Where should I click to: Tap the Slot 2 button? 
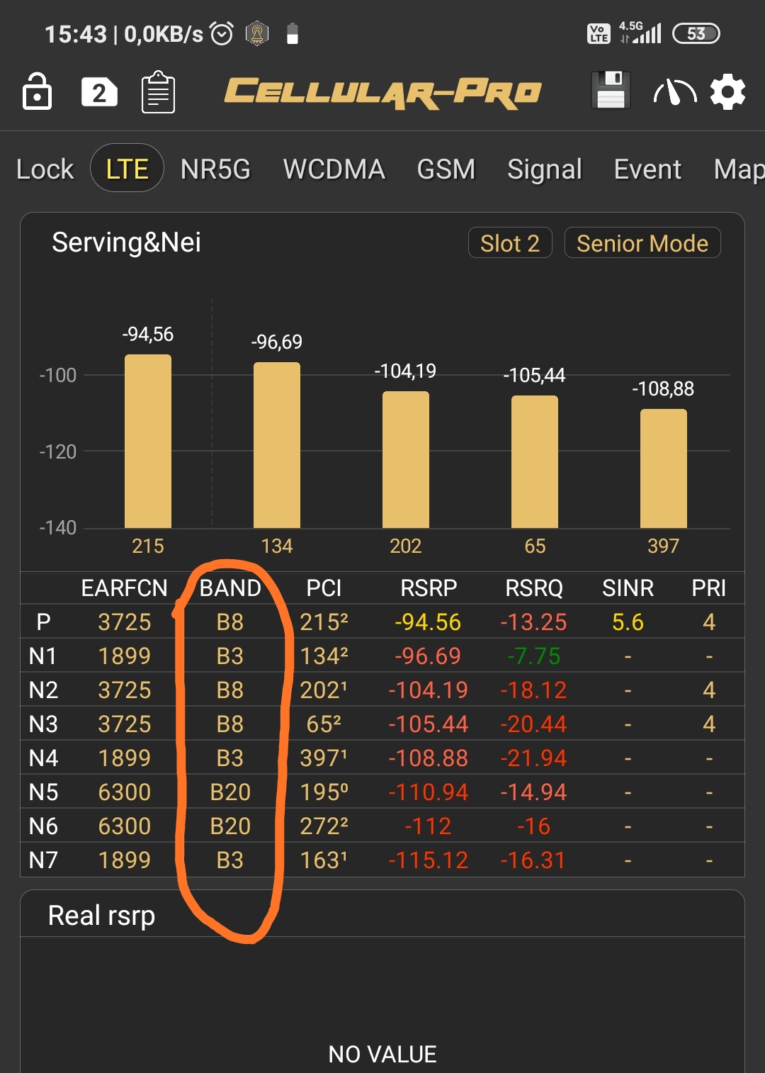pyautogui.click(x=510, y=243)
